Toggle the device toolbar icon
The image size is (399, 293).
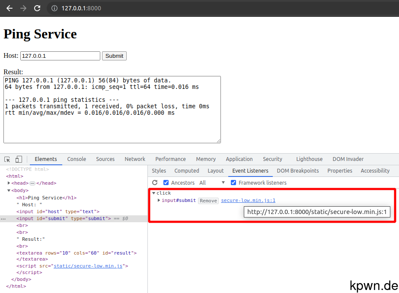coord(18,159)
